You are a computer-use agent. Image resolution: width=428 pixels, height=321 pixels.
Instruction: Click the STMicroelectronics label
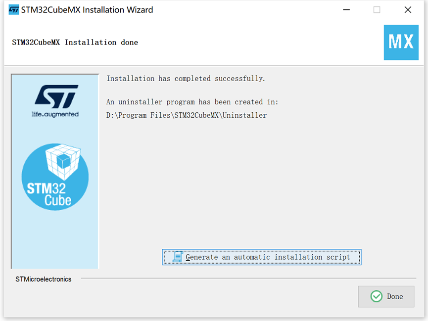44,279
